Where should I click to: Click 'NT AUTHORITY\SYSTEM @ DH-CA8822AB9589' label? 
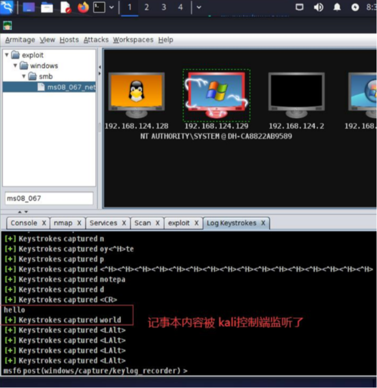pyautogui.click(x=216, y=136)
